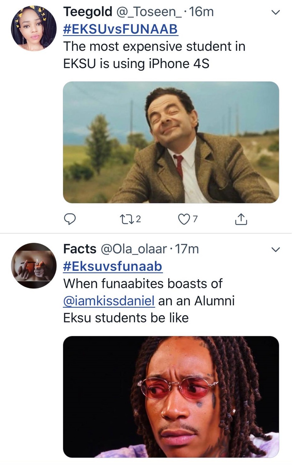Open Teegold's profile picture
Viewport: 293px width, 465px height.
(x=34, y=28)
